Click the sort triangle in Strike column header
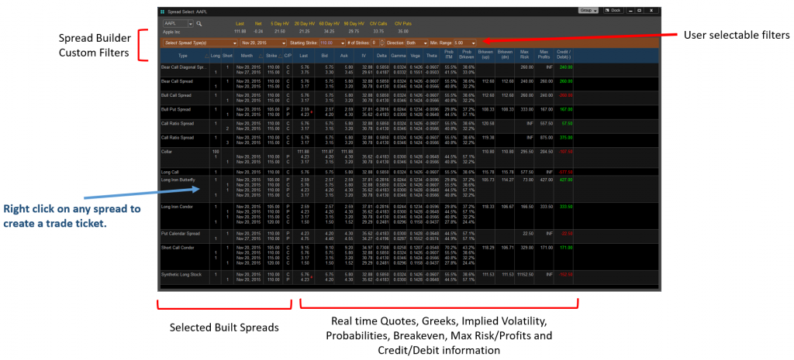The height and width of the screenshot is (360, 794). 280,56
